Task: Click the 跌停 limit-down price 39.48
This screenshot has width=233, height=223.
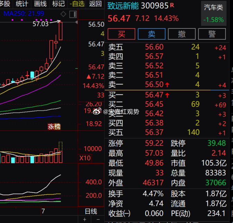Action: (x=216, y=143)
